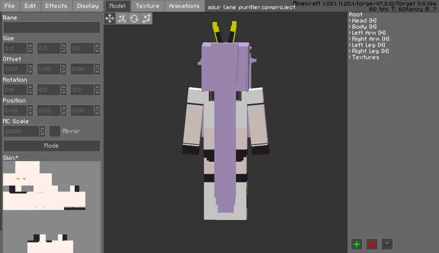Click the Position X value field
This screenshot has height=253, width=439.
pos(15,111)
